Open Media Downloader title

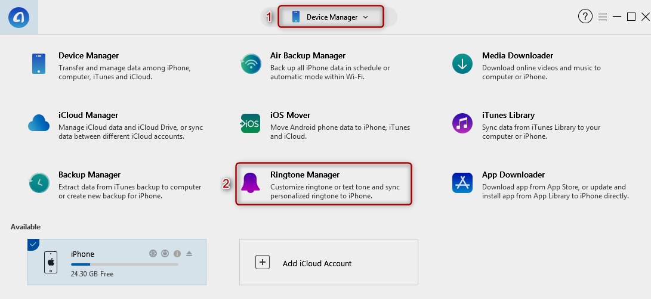pos(517,55)
